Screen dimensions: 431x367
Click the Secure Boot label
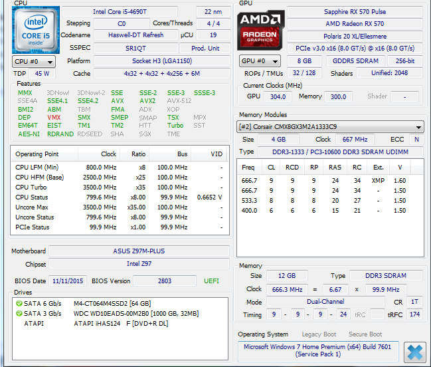point(365,334)
